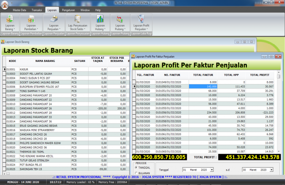The width and height of the screenshot is (285, 185).
Task: Select DANDANG PARAMOUNT 26 row
Action: (66, 108)
